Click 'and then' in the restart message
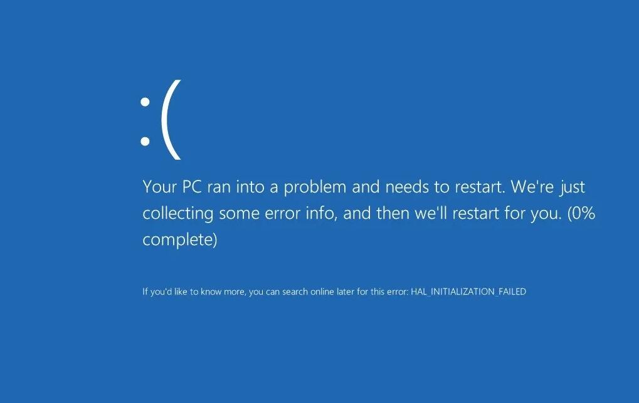The height and width of the screenshot is (403, 639). tap(376, 213)
